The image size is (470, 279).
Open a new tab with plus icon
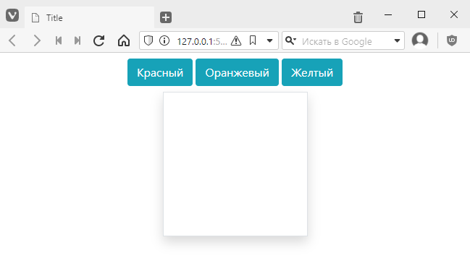[x=166, y=17]
